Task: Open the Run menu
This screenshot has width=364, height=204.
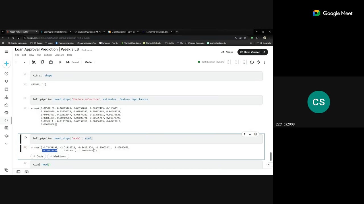Action: (39, 55)
